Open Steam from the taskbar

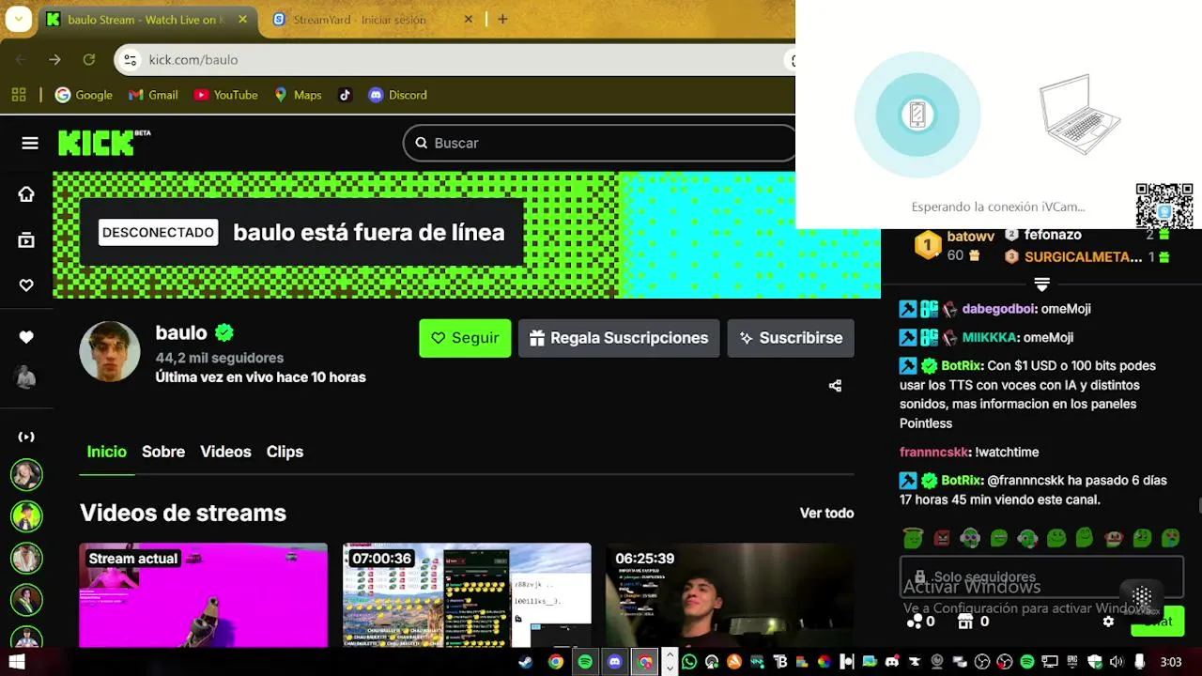point(526,662)
